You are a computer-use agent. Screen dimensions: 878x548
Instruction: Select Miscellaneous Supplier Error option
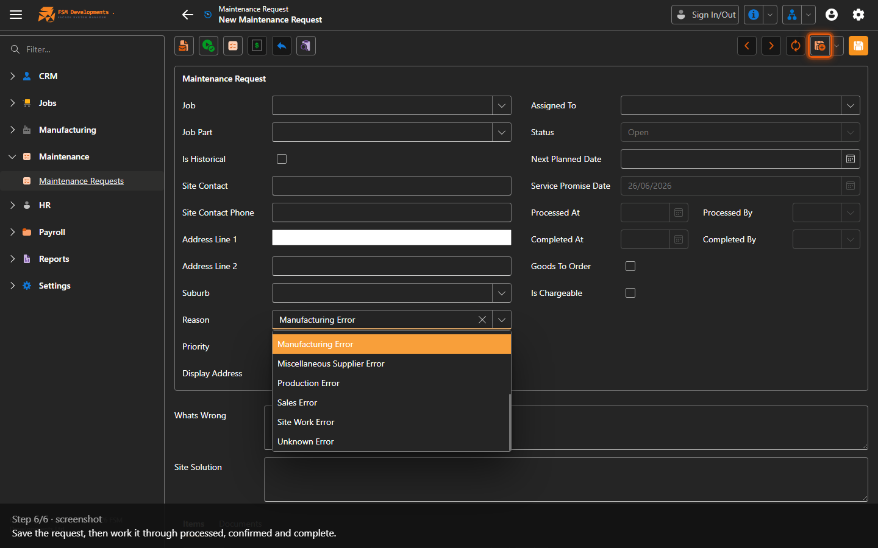point(391,364)
